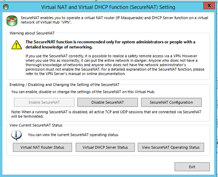View SecureNAT Operating Status
The height and width of the screenshot is (177, 218).
tap(171, 147)
